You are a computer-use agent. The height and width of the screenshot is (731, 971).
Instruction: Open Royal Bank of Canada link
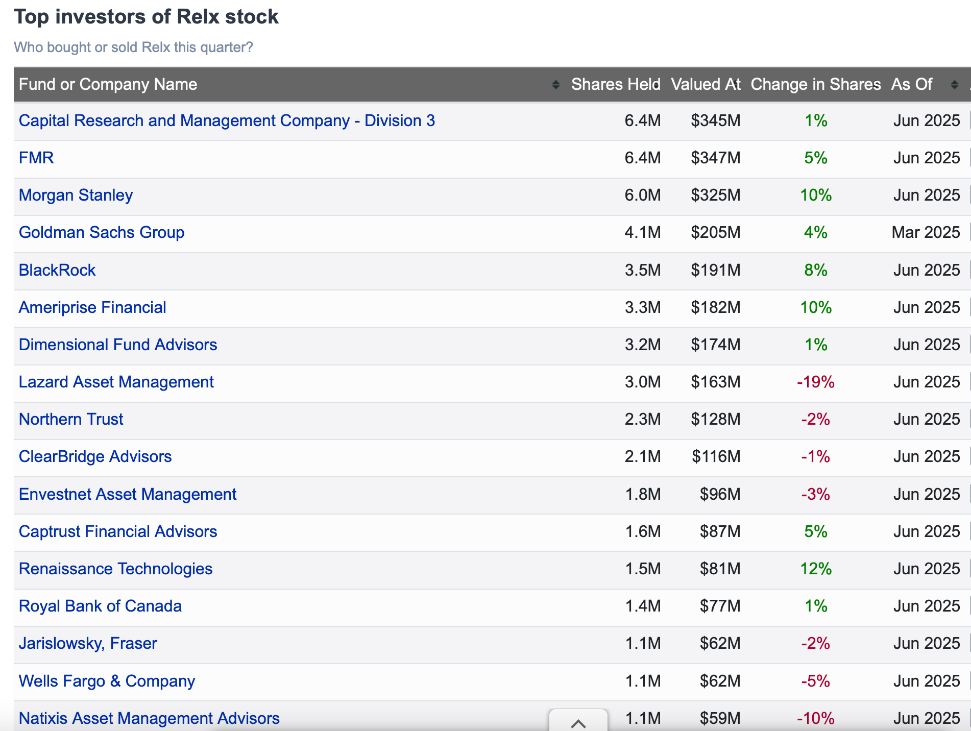pyautogui.click(x=100, y=606)
